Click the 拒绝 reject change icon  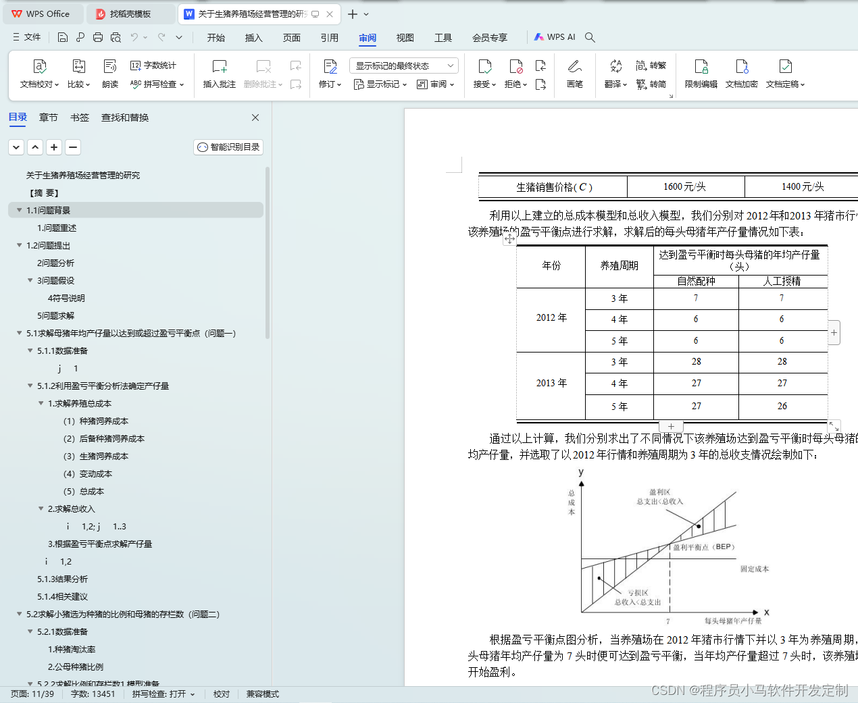tap(516, 66)
